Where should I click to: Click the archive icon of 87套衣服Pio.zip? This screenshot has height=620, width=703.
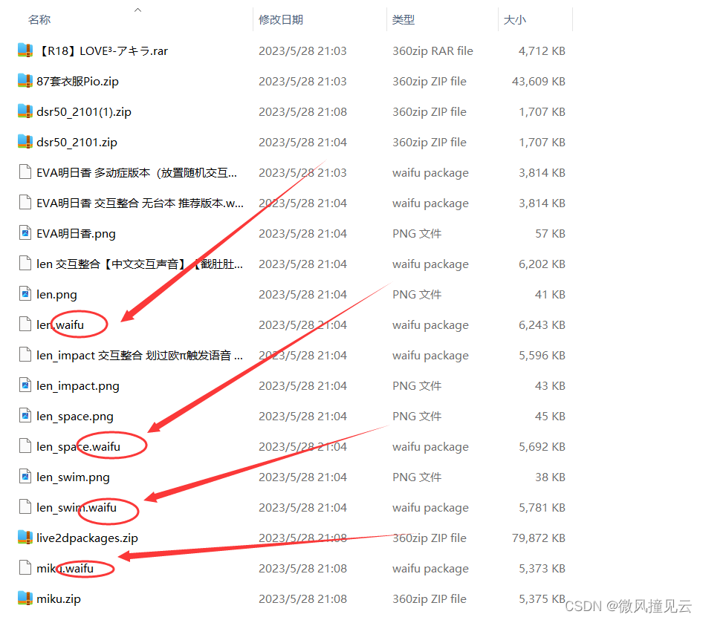25,81
